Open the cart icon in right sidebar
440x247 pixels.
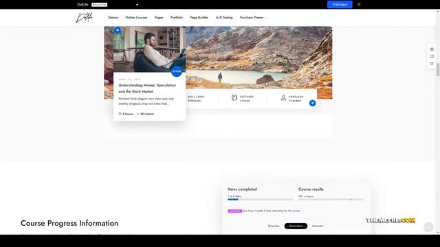pyautogui.click(x=432, y=64)
